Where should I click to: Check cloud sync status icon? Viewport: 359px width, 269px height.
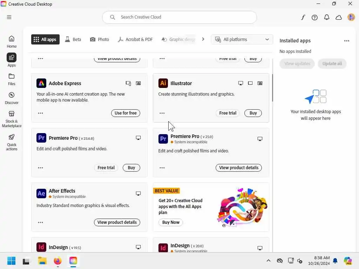(x=339, y=18)
